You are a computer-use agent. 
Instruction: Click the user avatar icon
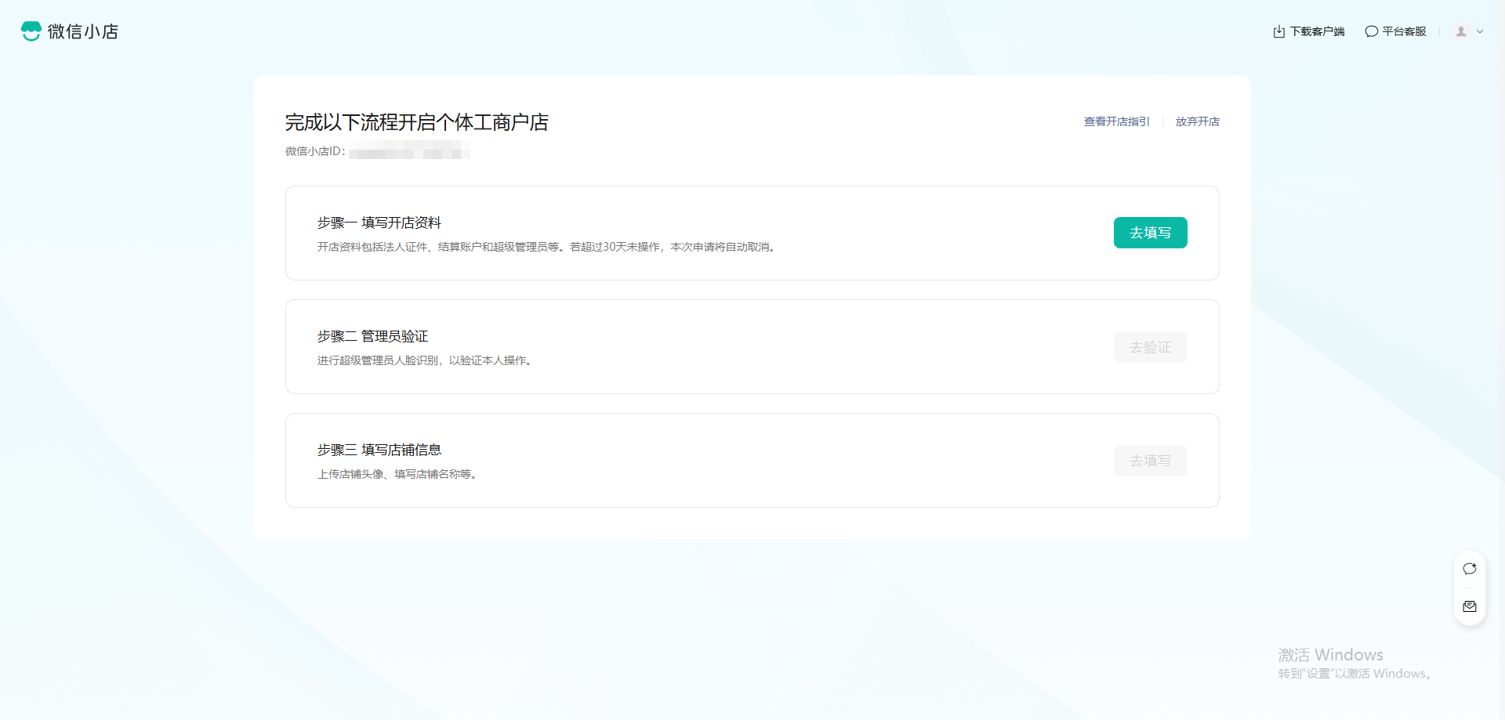pos(1461,31)
